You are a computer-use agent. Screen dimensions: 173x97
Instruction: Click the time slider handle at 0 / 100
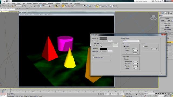5,89
